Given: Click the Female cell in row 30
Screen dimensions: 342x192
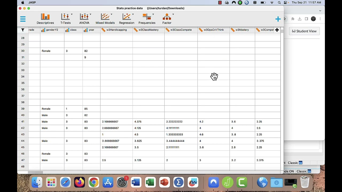Looking at the screenshot, I should tap(52, 51).
